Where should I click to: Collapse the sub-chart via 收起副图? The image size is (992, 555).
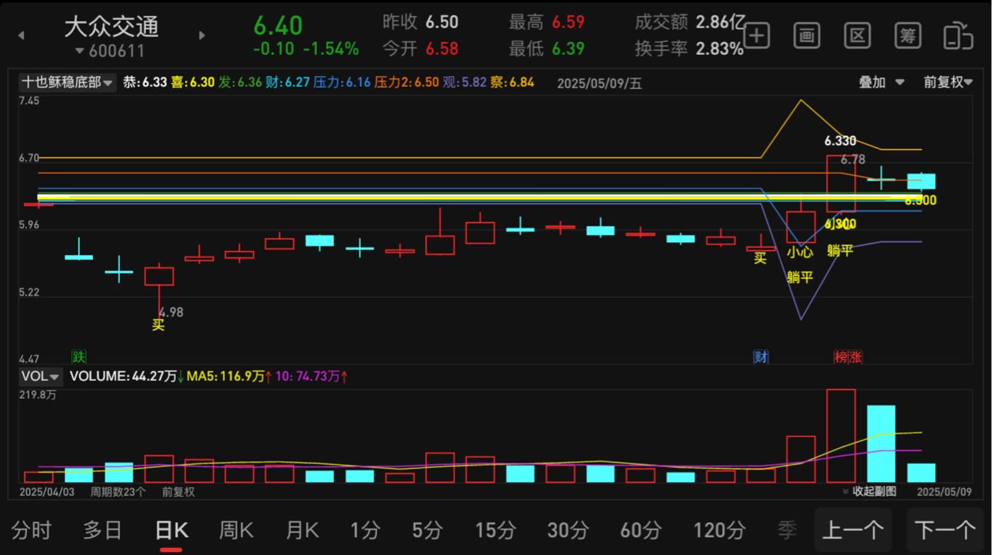(870, 491)
